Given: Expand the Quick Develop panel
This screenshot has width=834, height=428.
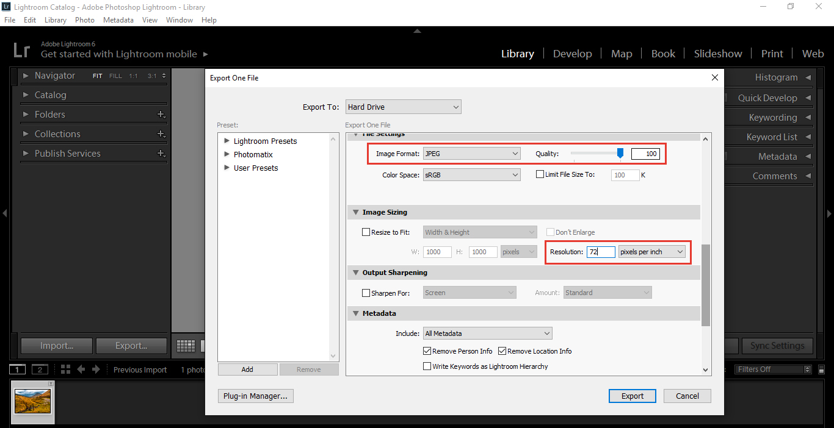Looking at the screenshot, I should click(x=808, y=98).
